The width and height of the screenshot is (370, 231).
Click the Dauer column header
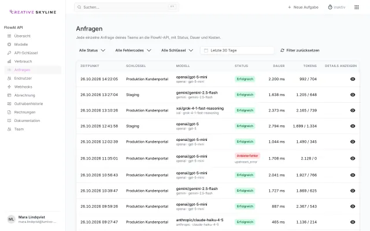[x=279, y=66]
